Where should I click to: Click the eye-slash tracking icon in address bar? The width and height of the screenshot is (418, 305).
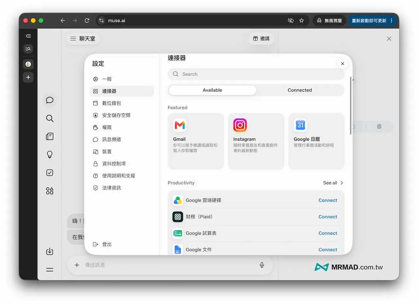tap(290, 21)
